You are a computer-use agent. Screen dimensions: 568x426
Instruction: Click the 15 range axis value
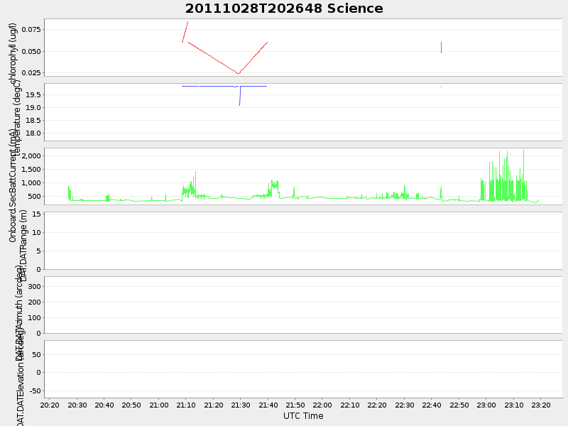(37, 214)
